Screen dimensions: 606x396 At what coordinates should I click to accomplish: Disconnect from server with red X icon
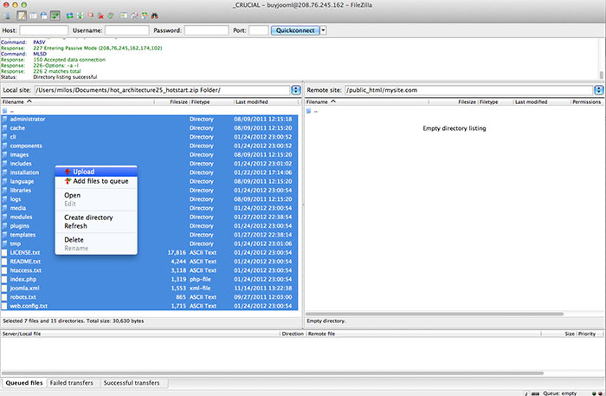click(101, 16)
